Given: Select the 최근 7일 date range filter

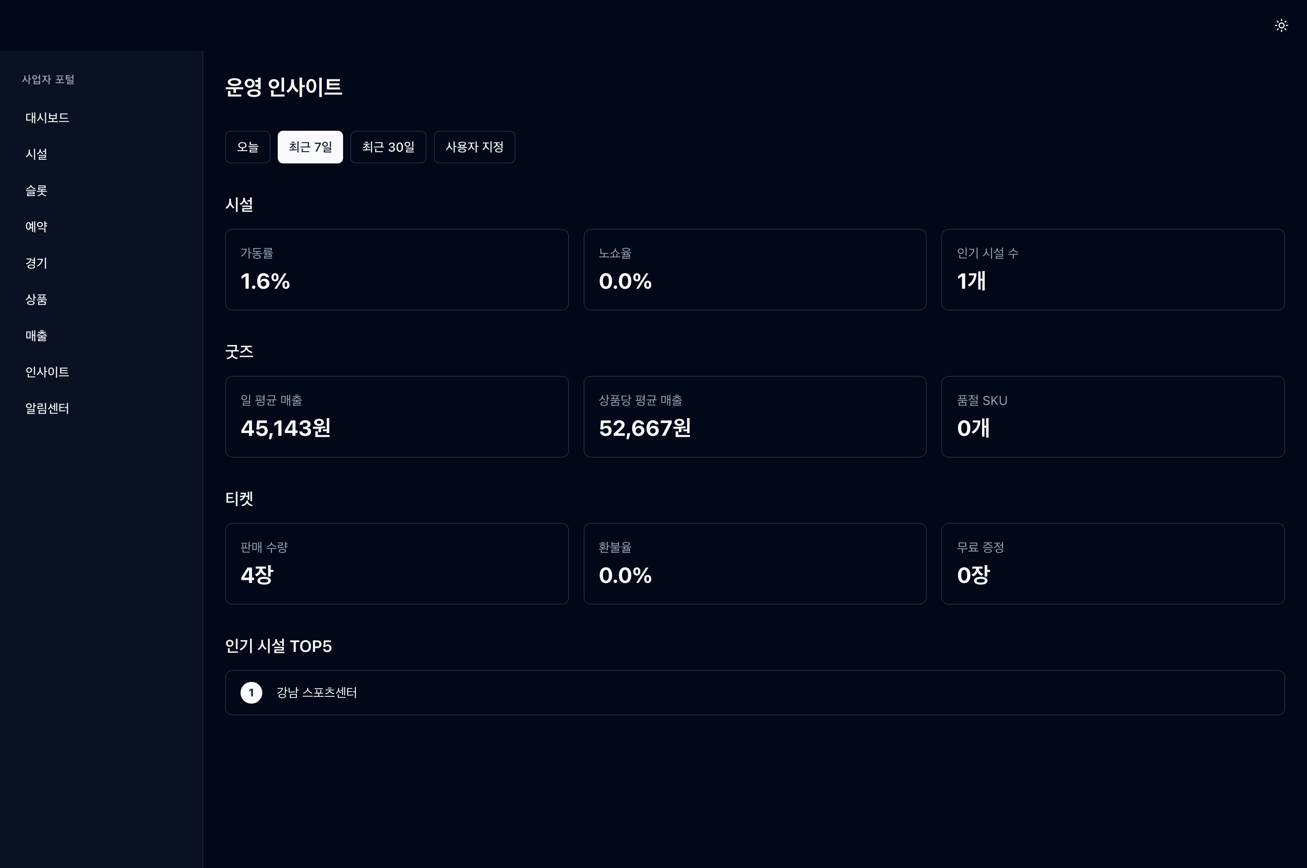Looking at the screenshot, I should (x=310, y=147).
